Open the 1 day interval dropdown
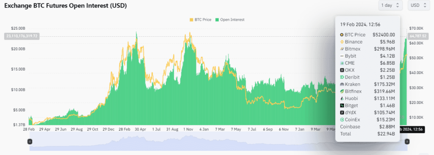Viewport: 434px width, 155px height. [x=390, y=5]
